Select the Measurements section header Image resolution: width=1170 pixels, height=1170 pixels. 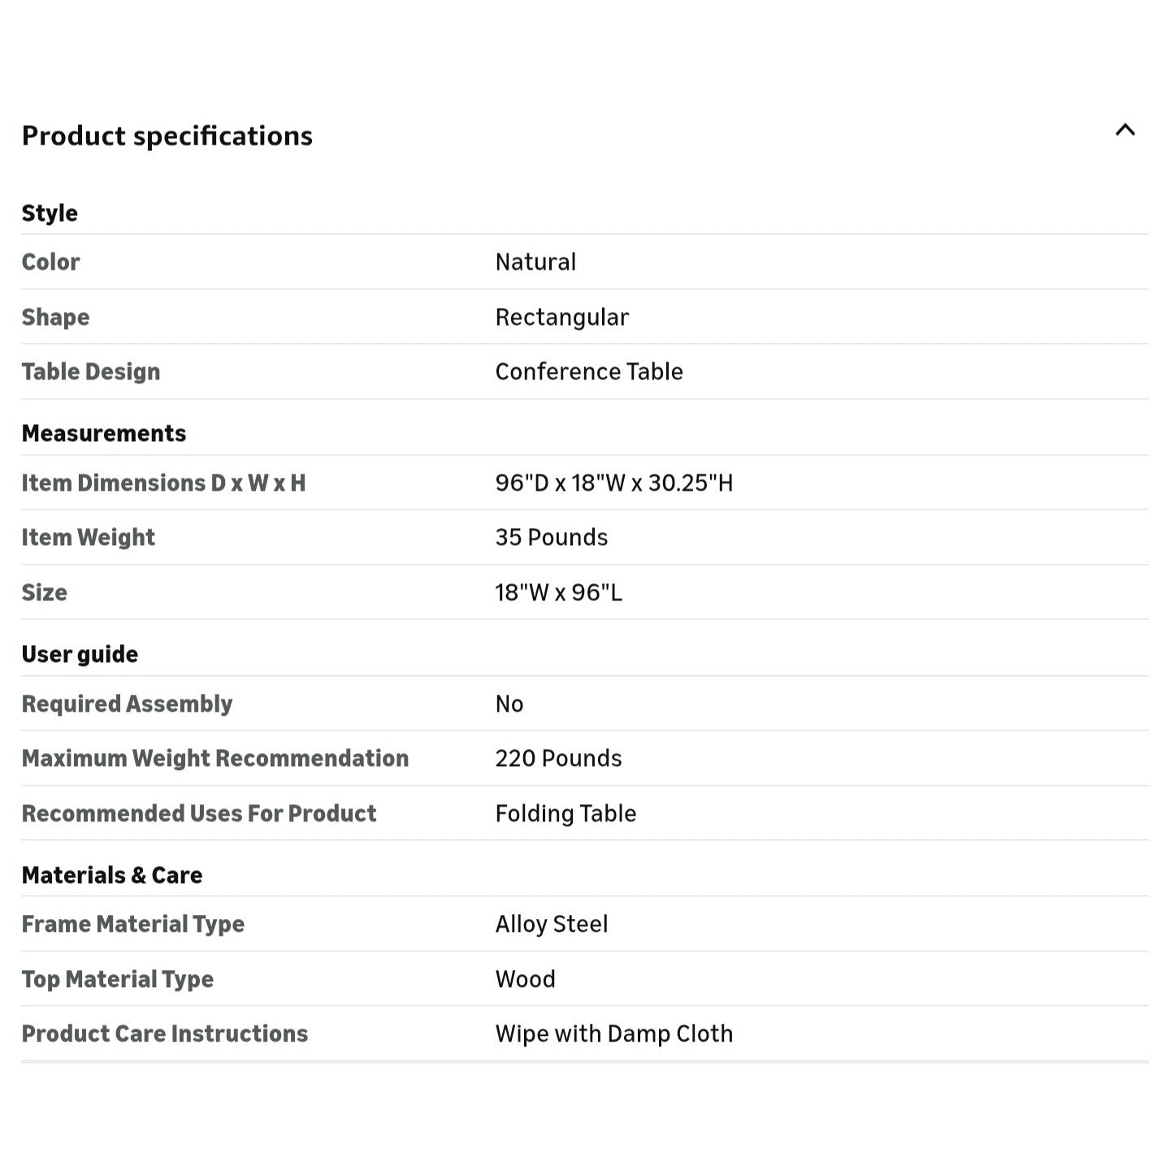[104, 433]
